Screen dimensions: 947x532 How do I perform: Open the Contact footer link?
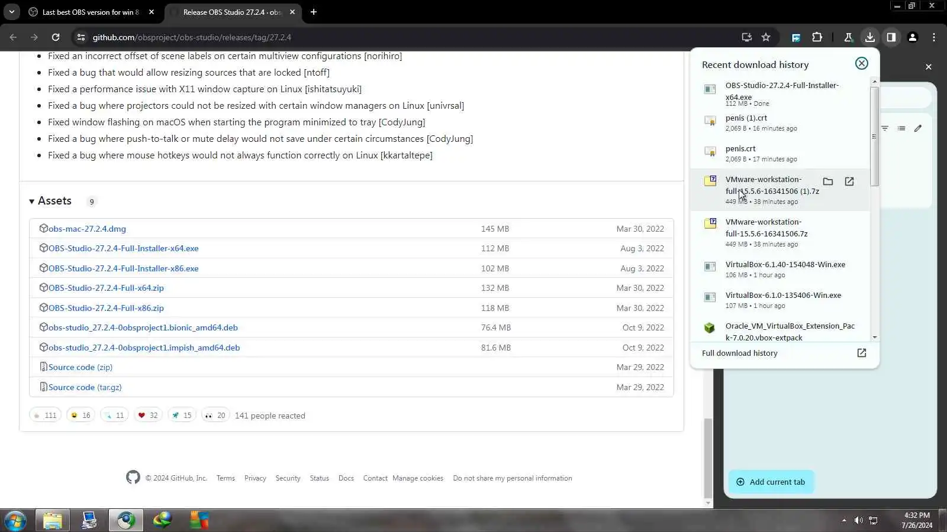tap(375, 478)
